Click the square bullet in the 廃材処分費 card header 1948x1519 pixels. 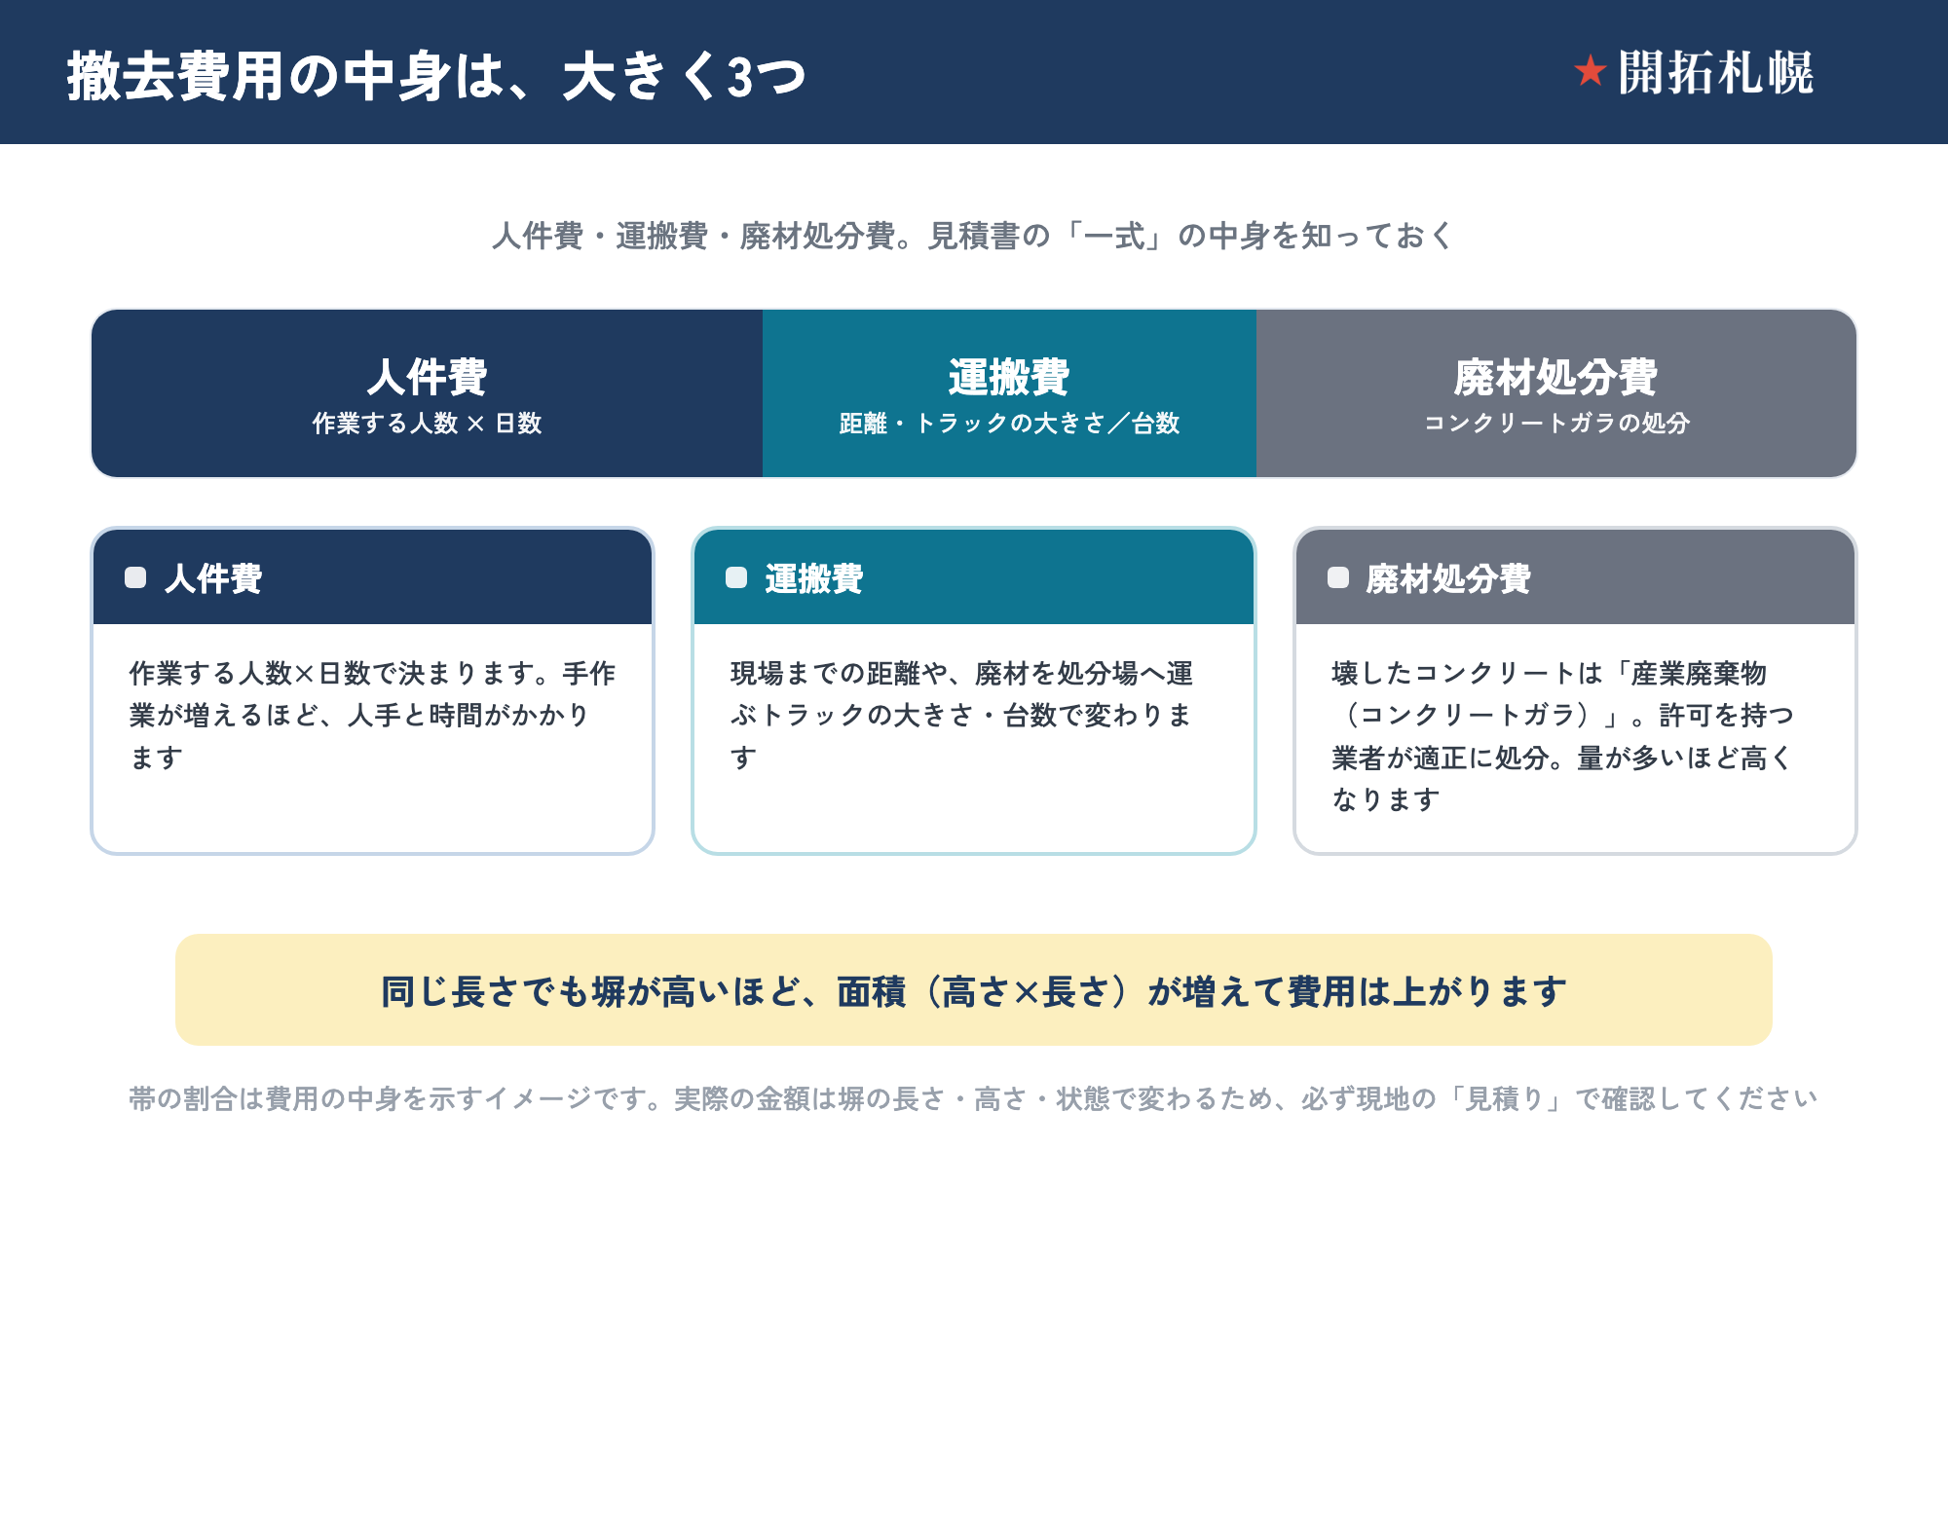coord(1338,577)
